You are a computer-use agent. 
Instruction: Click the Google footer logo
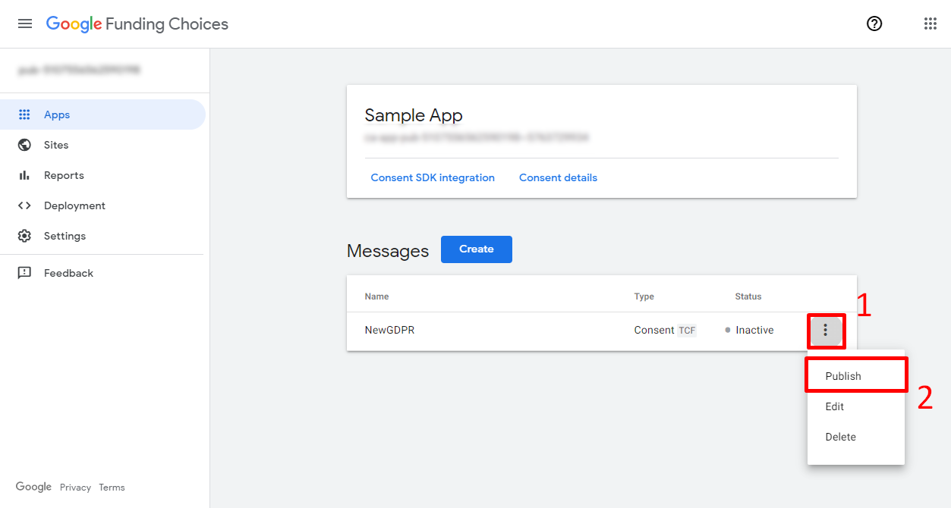tap(33, 487)
